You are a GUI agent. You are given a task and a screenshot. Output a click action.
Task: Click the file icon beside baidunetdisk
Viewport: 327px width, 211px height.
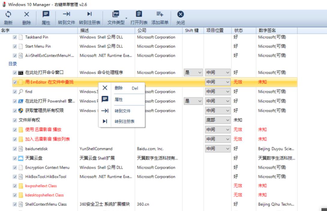[21, 149]
